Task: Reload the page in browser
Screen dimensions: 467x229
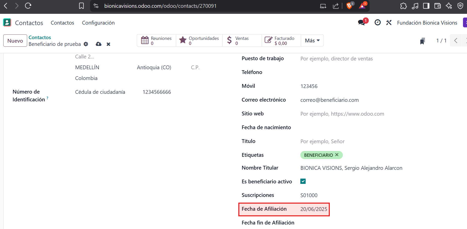Action: click(28, 6)
